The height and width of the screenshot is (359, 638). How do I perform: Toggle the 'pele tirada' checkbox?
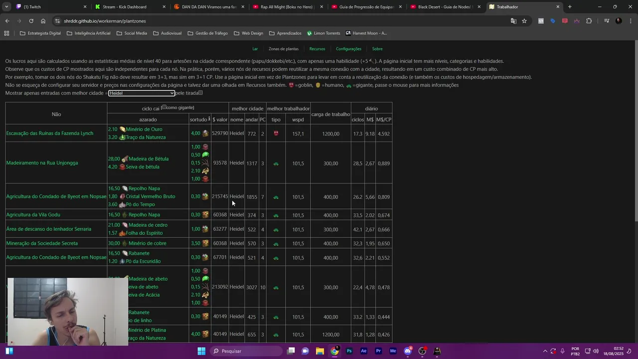point(200,93)
